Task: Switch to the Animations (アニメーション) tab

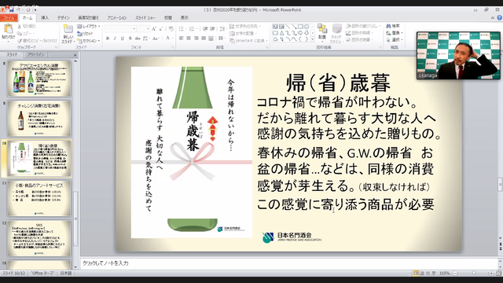Action: coord(117,18)
